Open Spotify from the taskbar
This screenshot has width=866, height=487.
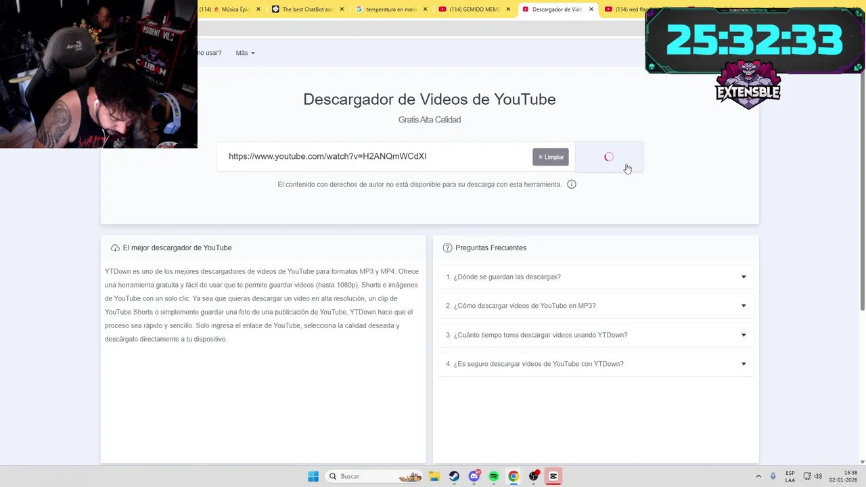click(x=494, y=476)
